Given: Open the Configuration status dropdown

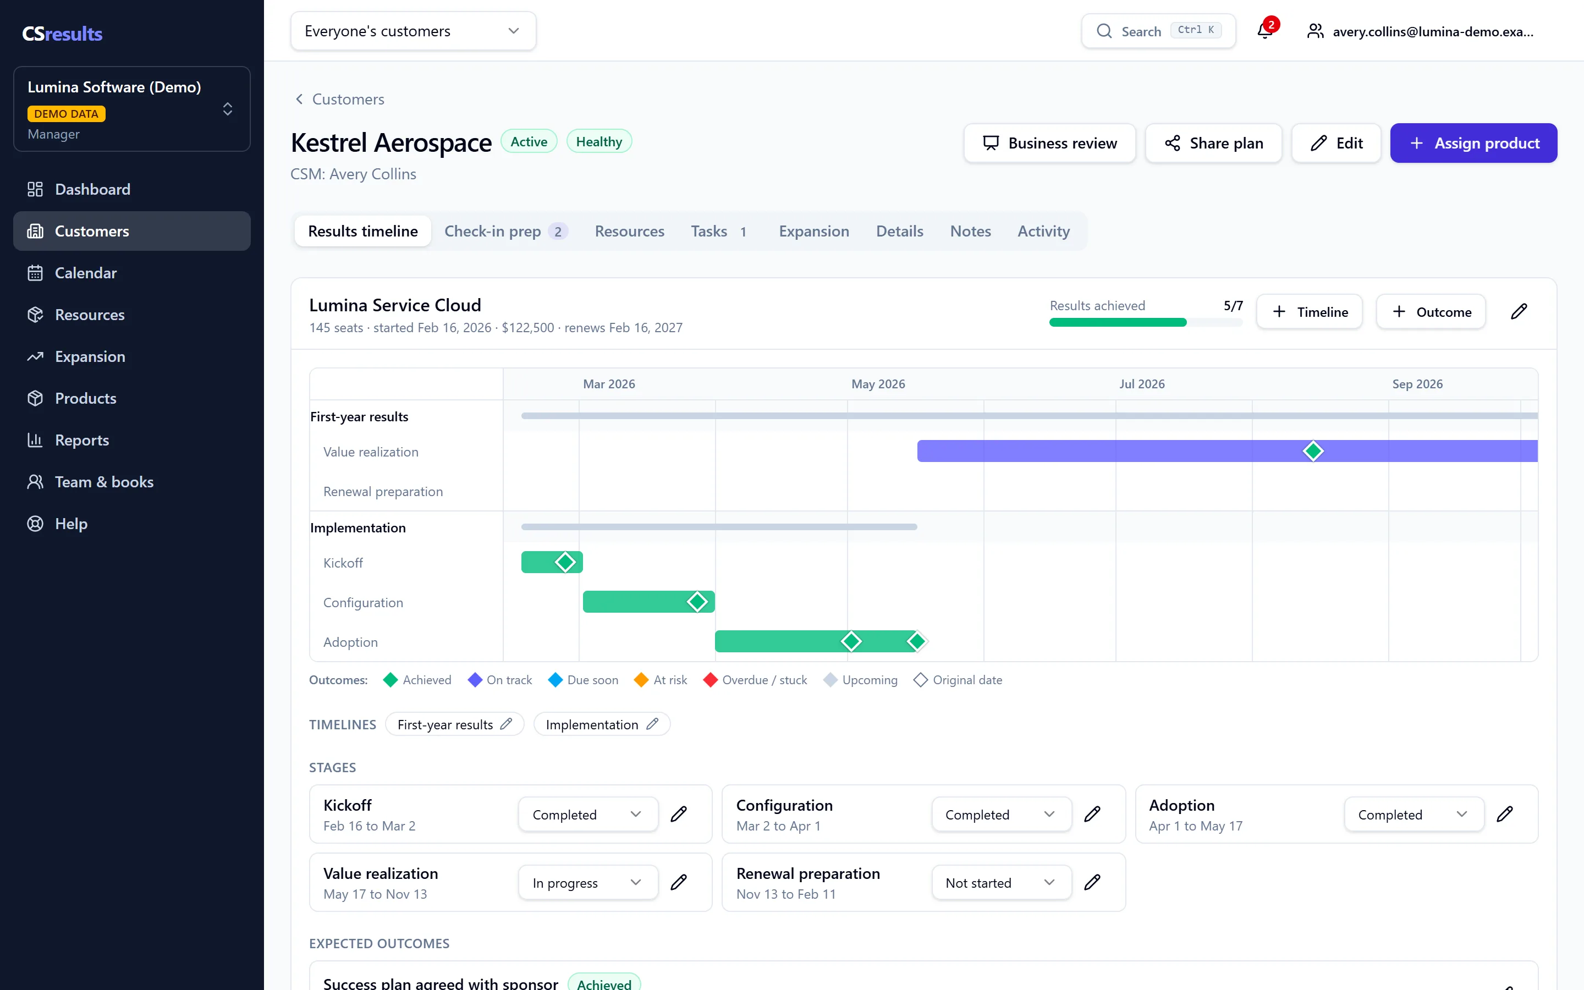Looking at the screenshot, I should [1002, 815].
